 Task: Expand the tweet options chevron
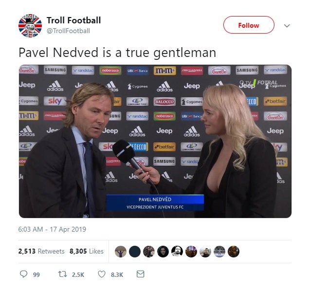[x=287, y=26]
